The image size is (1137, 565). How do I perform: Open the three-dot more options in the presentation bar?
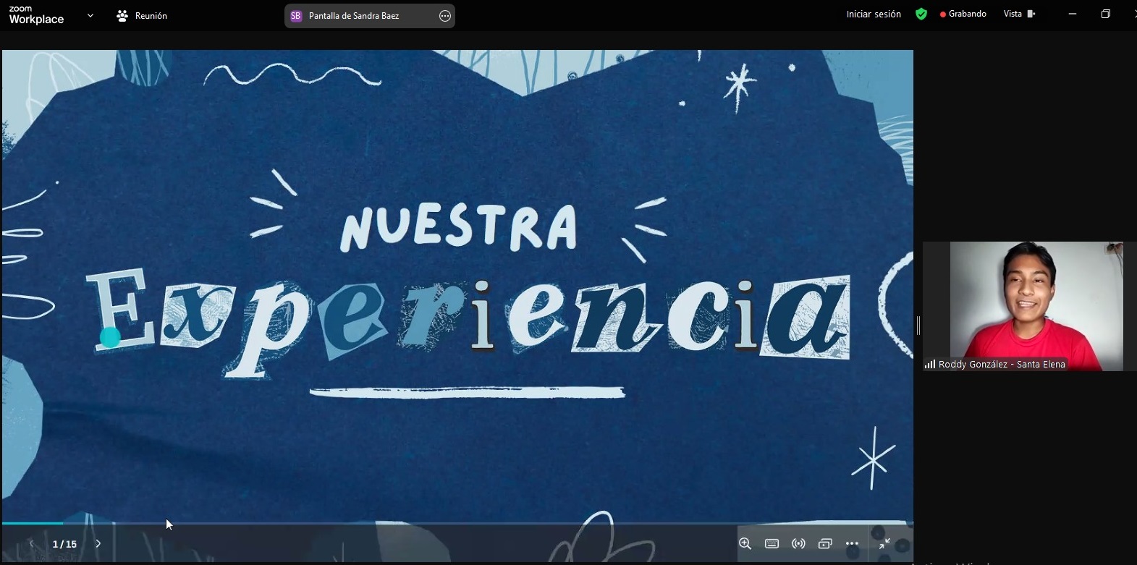click(852, 543)
